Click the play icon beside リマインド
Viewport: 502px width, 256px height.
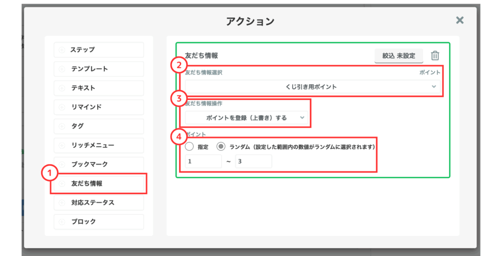[x=62, y=107]
